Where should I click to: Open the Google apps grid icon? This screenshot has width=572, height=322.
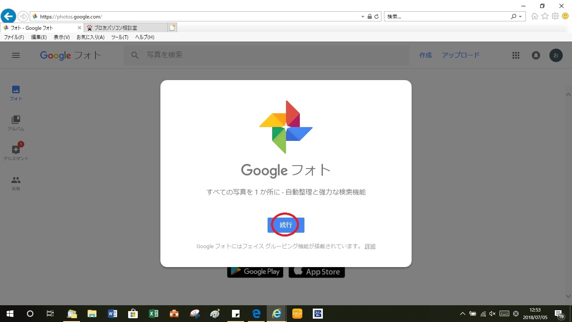pos(516,55)
